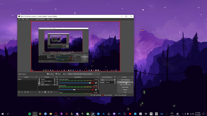Pop out the Controls dock icon
The height and width of the screenshot is (116, 207).
pos(132,77)
